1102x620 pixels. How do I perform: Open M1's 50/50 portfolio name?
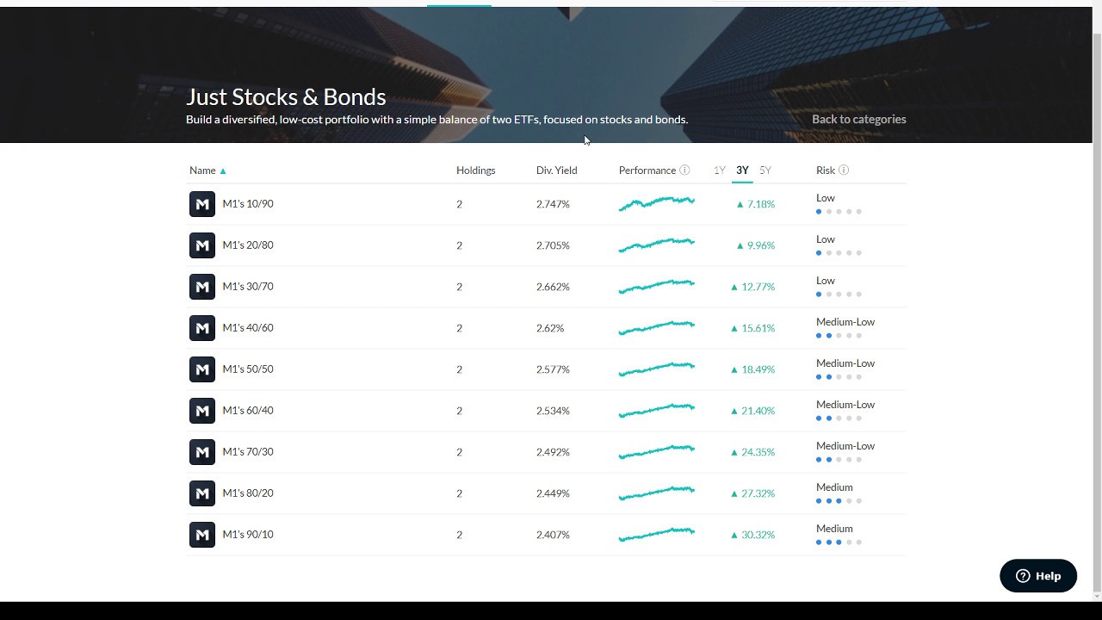coord(248,369)
